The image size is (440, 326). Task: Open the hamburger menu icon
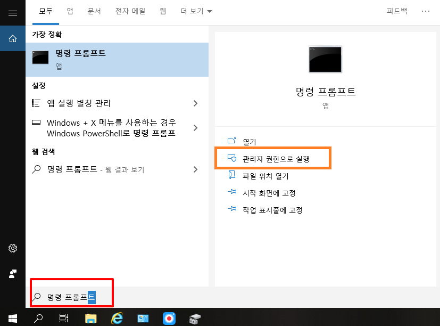(13, 13)
